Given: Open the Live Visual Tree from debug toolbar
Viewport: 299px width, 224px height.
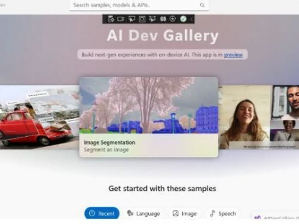Looking at the screenshot, I should [111, 19].
